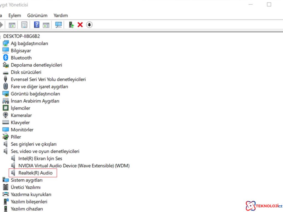Image resolution: width=283 pixels, height=212 pixels.
Task: Select the Realtek(R) Audio device
Action: click(x=35, y=173)
